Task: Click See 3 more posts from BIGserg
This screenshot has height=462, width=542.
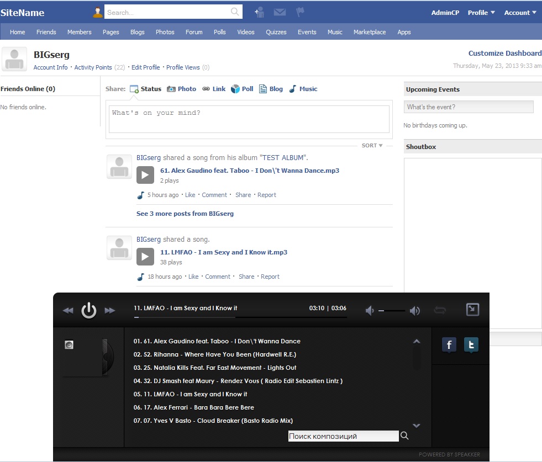Action: (185, 214)
